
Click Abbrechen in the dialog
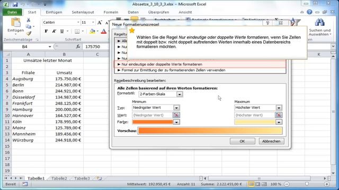pos(271,141)
